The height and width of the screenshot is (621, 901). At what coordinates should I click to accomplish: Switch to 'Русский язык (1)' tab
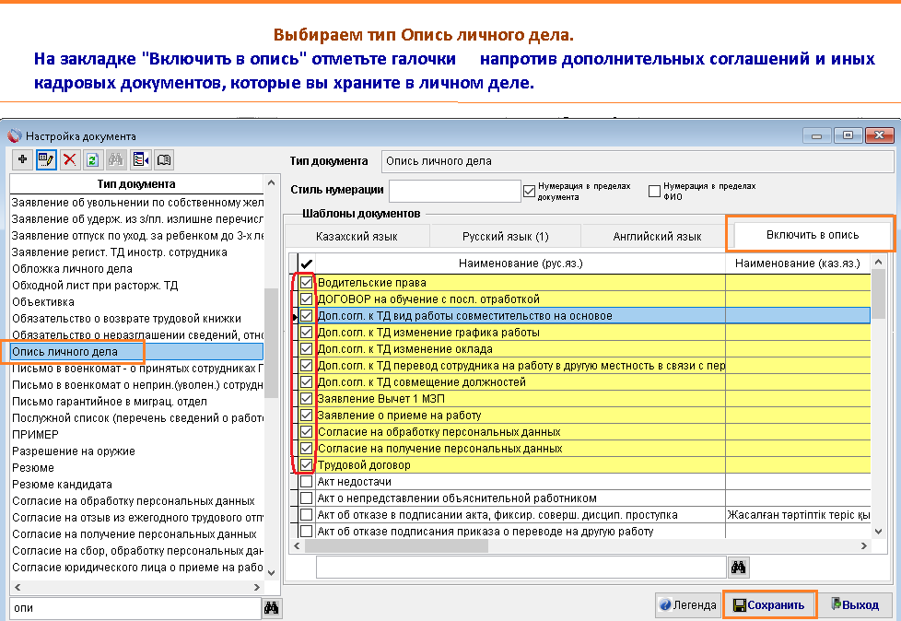pos(505,237)
